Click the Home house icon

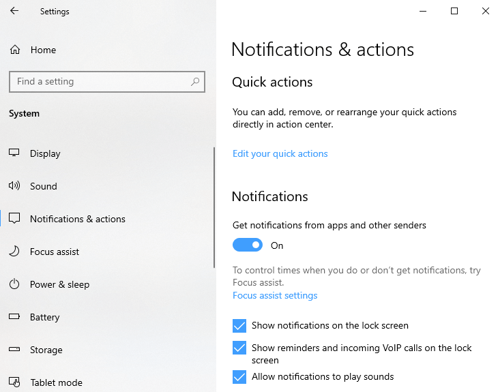tap(14, 50)
